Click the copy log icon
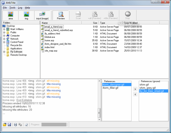The height and width of the screenshot is (133, 171). pos(20,125)
